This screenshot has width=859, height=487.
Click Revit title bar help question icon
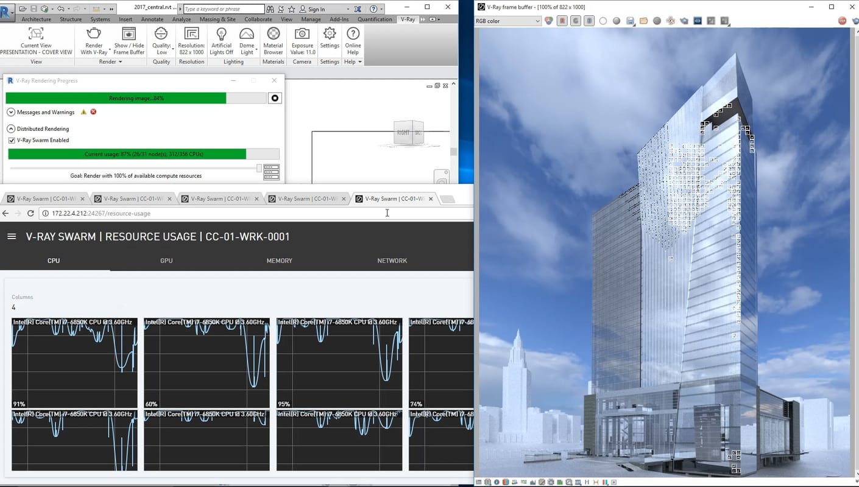[373, 9]
